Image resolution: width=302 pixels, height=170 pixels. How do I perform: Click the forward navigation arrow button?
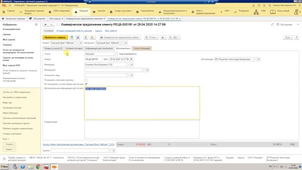pyautogui.click(x=51, y=25)
